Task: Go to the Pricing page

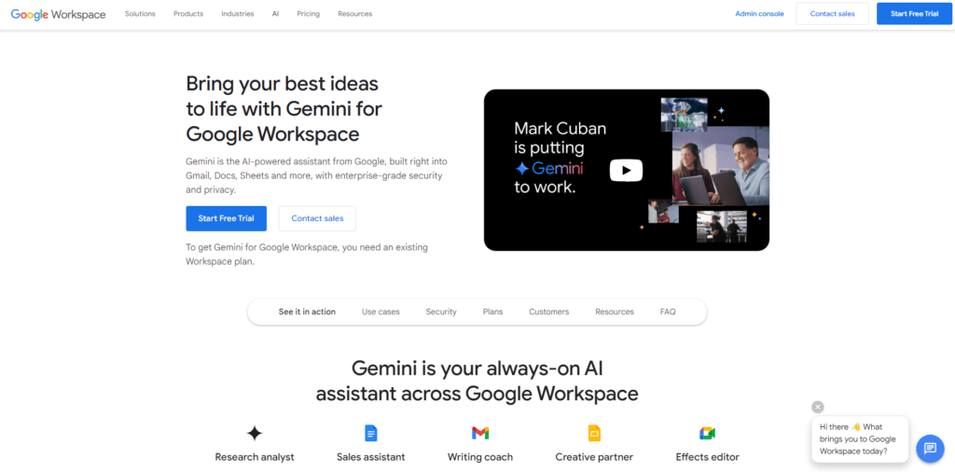Action: (308, 13)
